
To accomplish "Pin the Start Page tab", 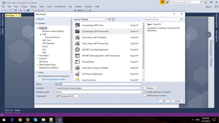I will point(16,15).
